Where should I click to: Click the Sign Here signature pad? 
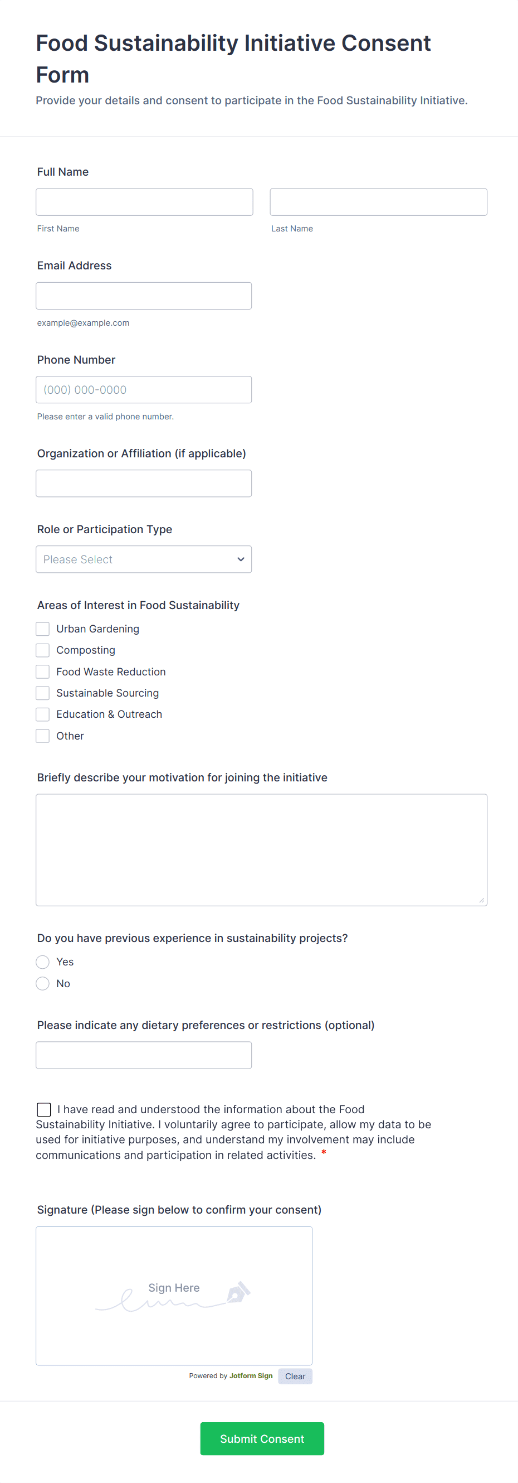174,1295
